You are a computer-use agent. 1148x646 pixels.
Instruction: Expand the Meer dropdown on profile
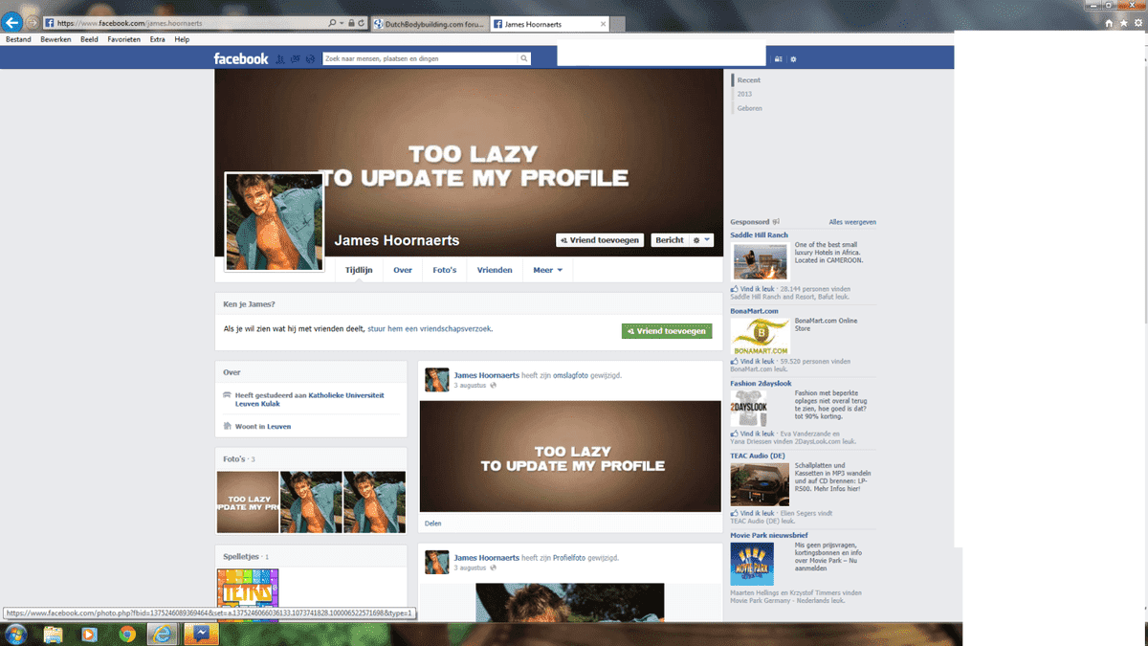click(547, 270)
